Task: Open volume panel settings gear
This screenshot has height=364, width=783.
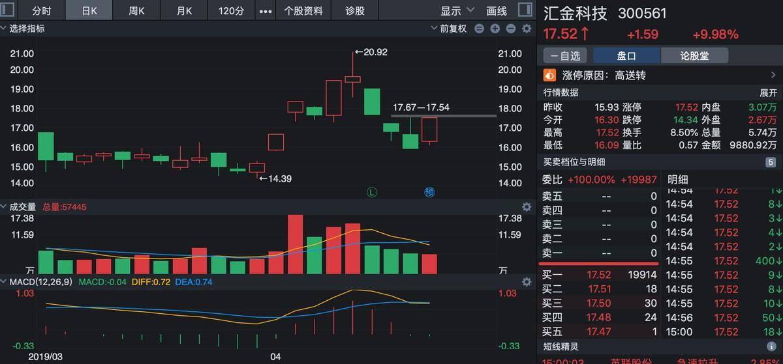Action: tap(526, 207)
